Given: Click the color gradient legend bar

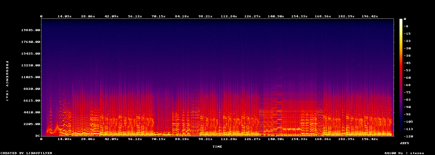Looking at the screenshot, I should click(x=401, y=77).
